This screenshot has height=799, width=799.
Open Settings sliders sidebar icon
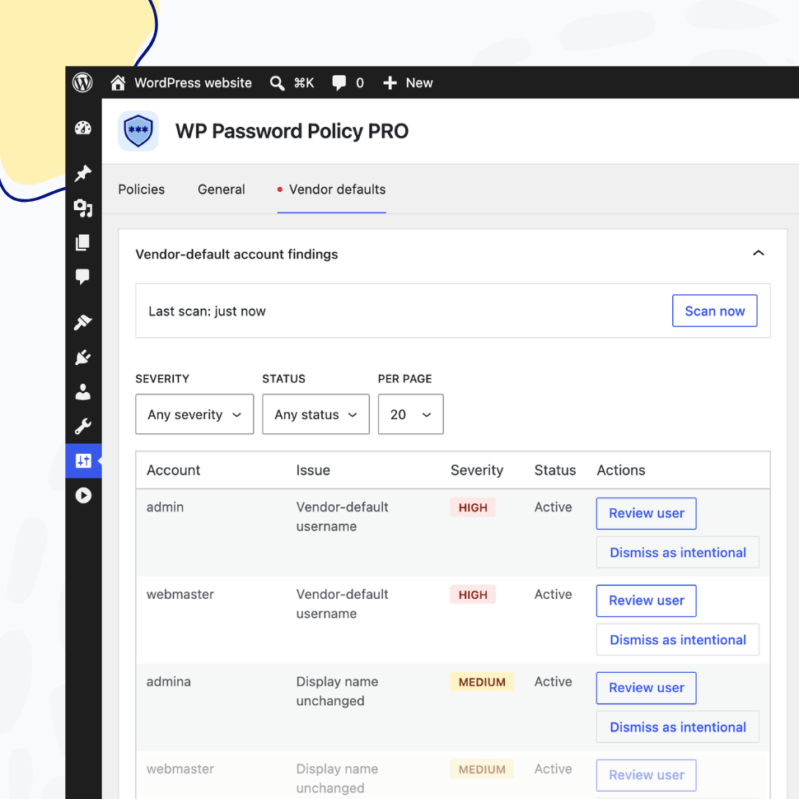[x=83, y=460]
